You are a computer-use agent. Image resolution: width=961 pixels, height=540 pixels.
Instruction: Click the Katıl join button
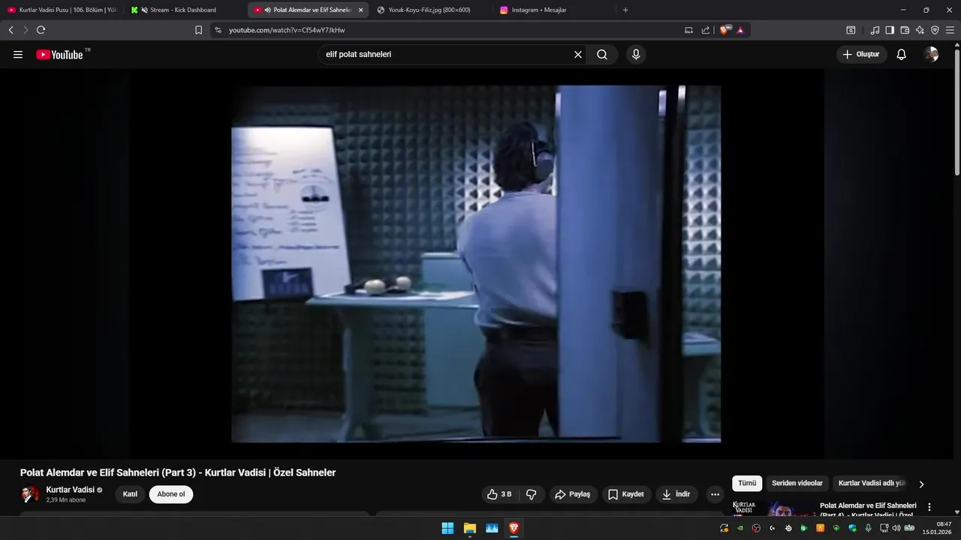[x=130, y=494]
